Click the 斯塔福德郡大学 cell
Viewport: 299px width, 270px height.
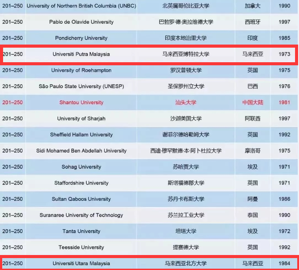pyautogui.click(x=186, y=183)
